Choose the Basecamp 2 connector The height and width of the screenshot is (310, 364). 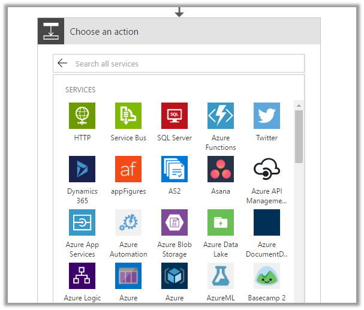click(267, 276)
